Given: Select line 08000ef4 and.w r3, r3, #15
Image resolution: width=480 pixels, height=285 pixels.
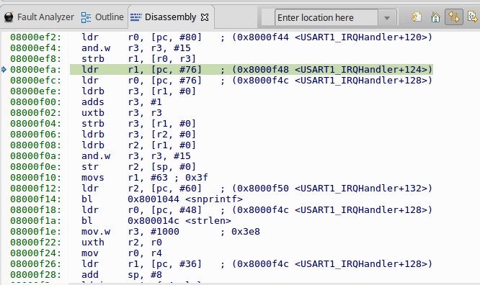Looking at the screenshot, I should click(x=100, y=48).
